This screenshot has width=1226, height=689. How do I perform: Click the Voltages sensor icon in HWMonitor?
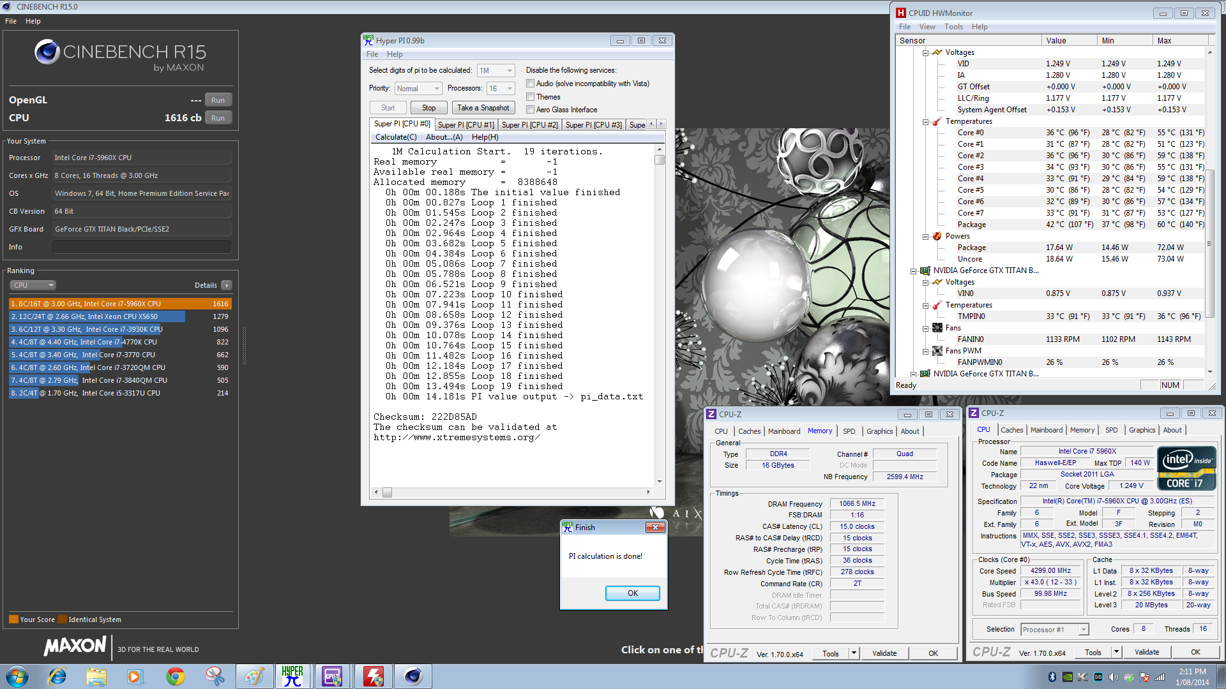(937, 52)
